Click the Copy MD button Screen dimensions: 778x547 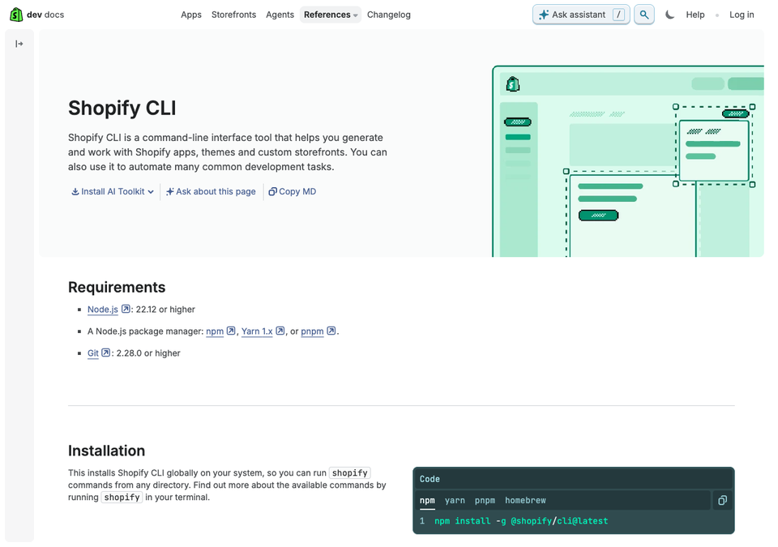pos(293,191)
